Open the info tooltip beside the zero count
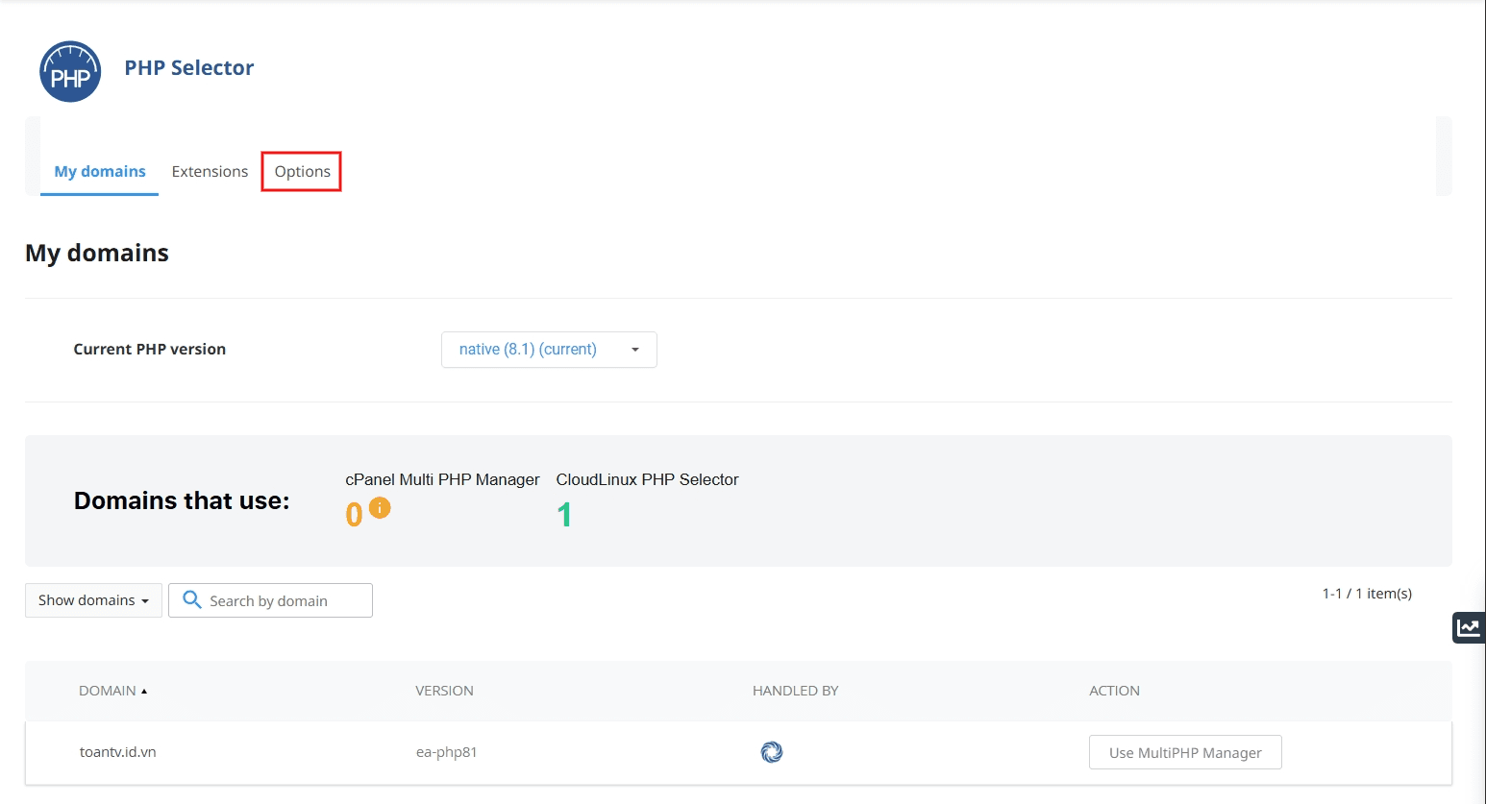 coord(379,507)
